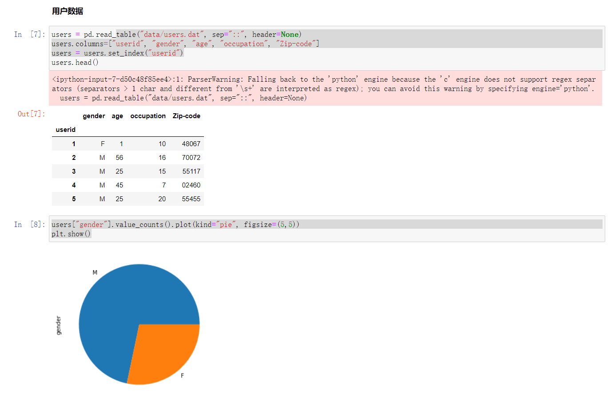This screenshot has width=611, height=398.
Task: Click the age cell showing 45
Action: tap(120, 185)
